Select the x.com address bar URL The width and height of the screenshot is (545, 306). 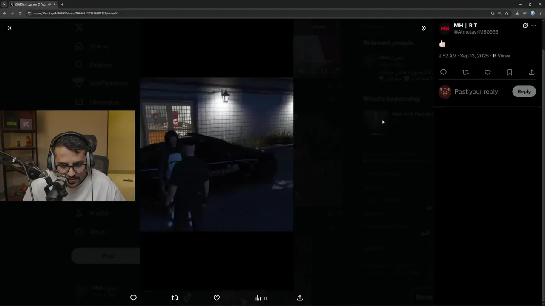(x=75, y=13)
